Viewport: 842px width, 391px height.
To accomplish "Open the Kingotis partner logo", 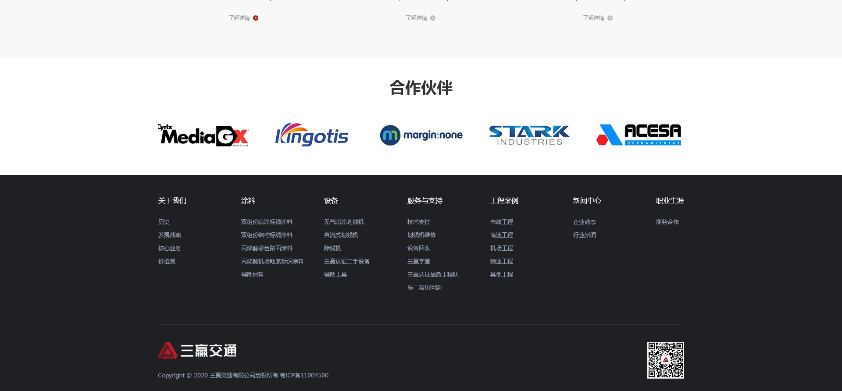I will [312, 135].
